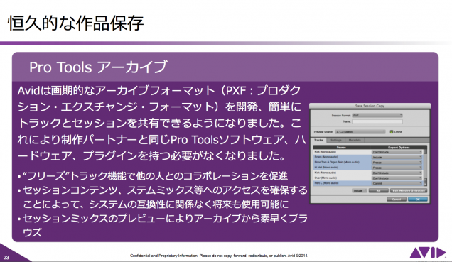Click the Avid logo
The height and width of the screenshot is (262, 452).
[x=428, y=253]
